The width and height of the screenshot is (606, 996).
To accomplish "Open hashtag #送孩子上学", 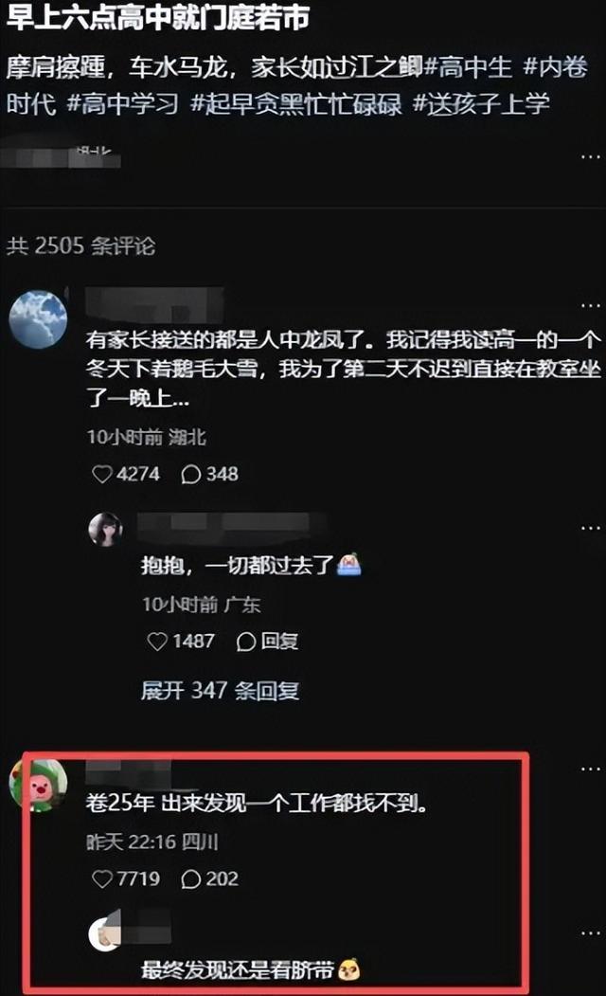I will (x=481, y=104).
